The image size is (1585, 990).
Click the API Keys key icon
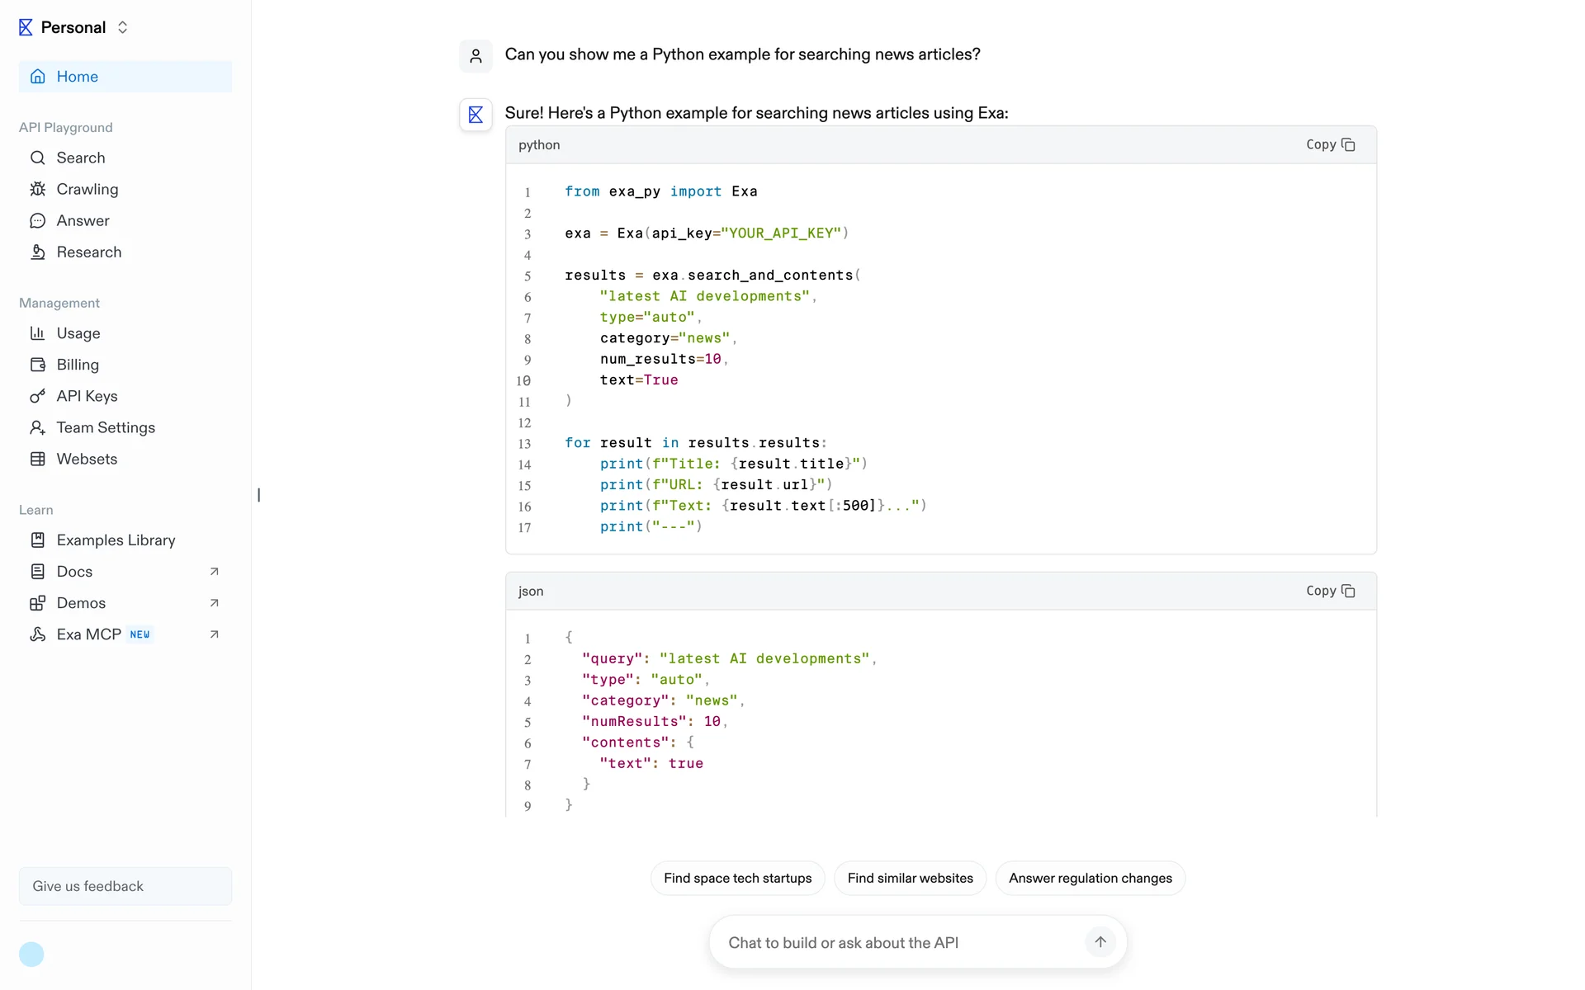(37, 396)
